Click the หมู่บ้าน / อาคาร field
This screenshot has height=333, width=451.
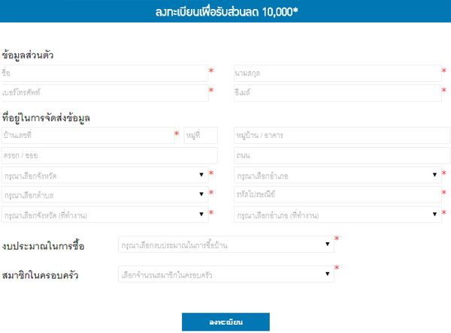coord(336,136)
